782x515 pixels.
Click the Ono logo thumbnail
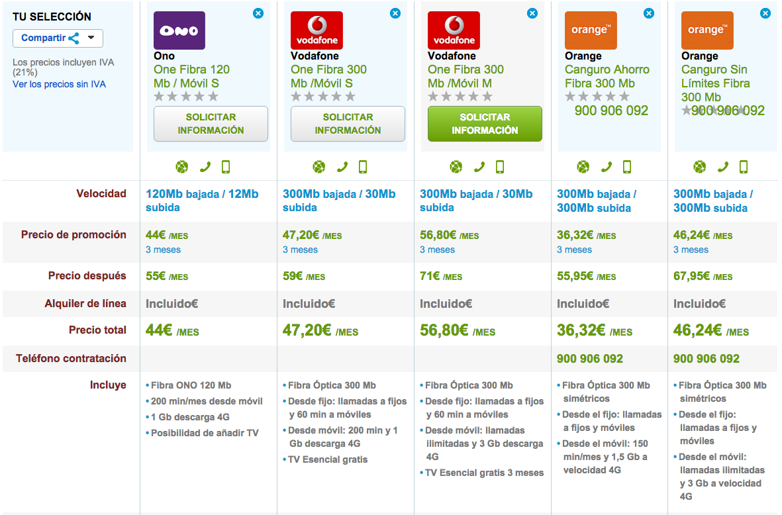click(179, 30)
